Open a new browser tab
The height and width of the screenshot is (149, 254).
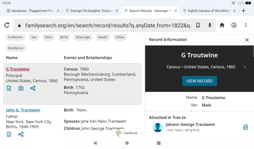point(243,11)
